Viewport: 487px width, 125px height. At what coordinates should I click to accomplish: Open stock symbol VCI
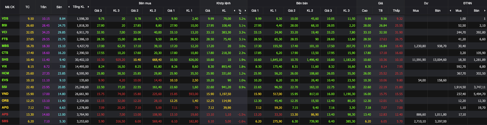click(x=5, y=32)
